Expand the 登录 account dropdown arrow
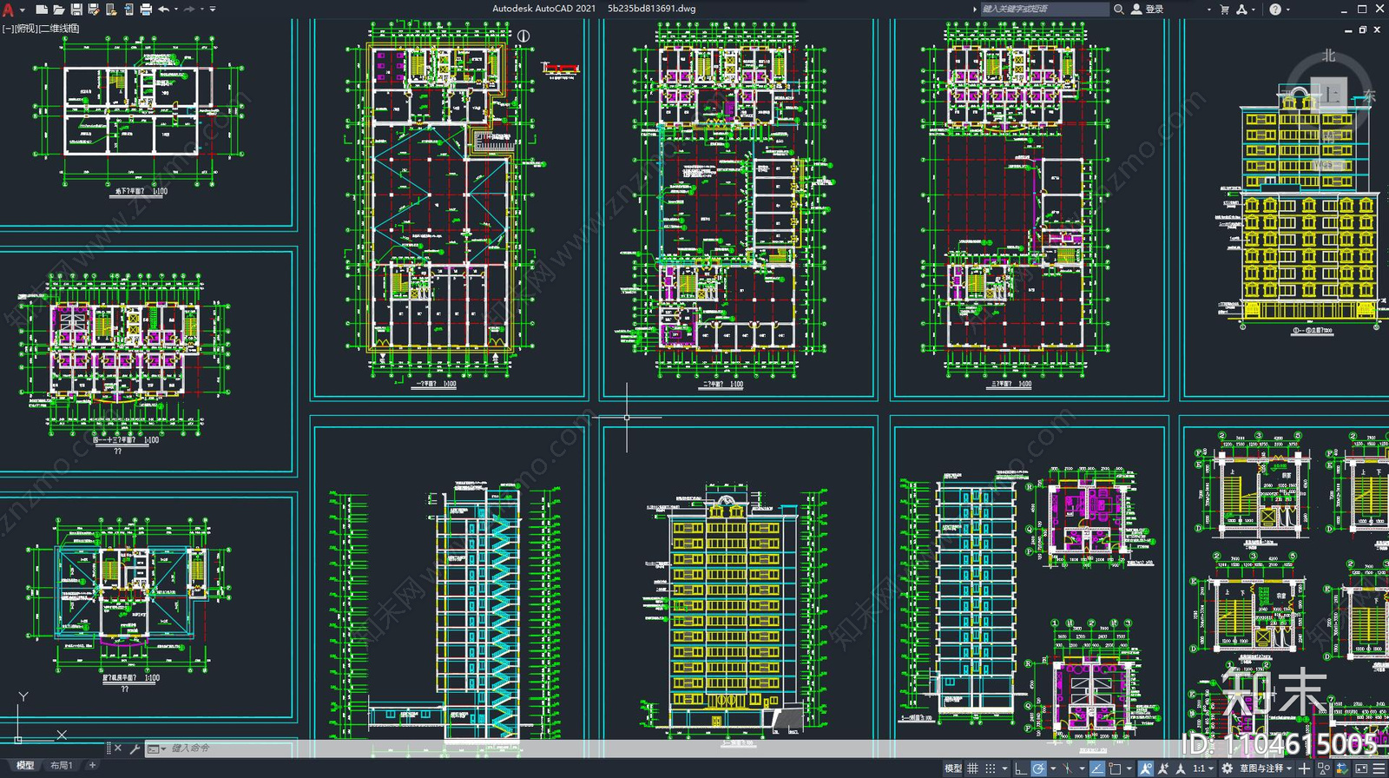Image resolution: width=1389 pixels, height=778 pixels. [x=1208, y=9]
